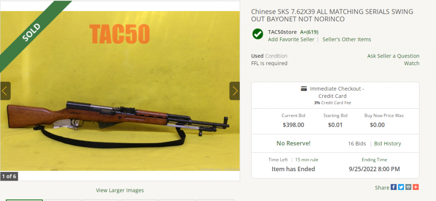View Seller's Other Items
The image size is (436, 201).
pyautogui.click(x=347, y=40)
